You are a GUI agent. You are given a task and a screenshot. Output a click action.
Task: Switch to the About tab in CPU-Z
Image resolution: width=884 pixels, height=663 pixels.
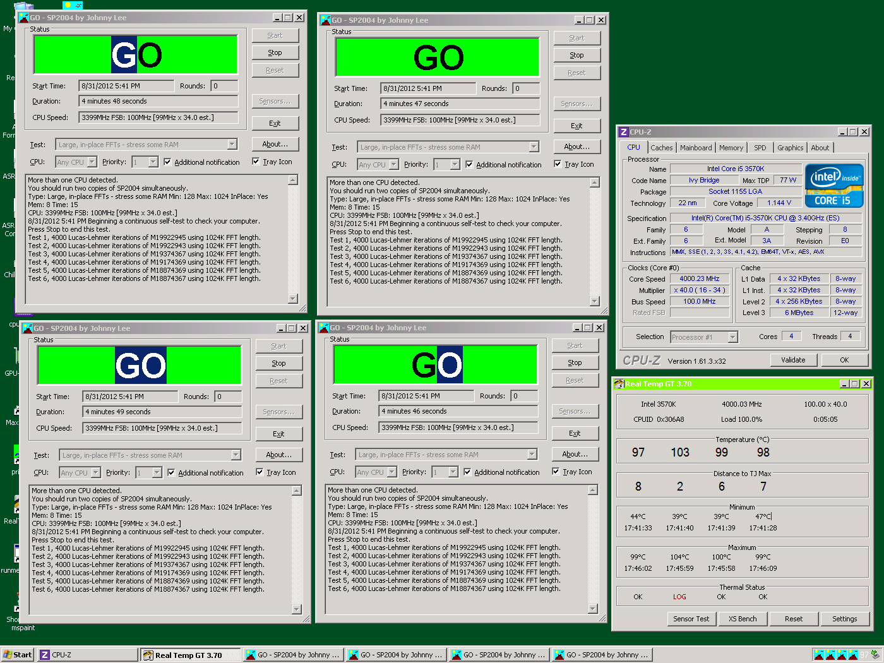(820, 148)
